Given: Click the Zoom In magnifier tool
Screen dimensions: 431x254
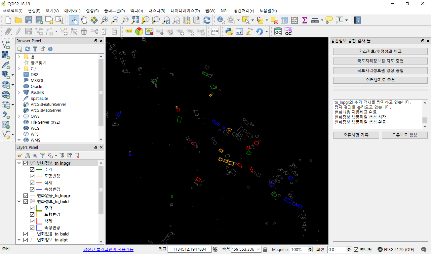Looking at the screenshot, I should click(x=104, y=20).
